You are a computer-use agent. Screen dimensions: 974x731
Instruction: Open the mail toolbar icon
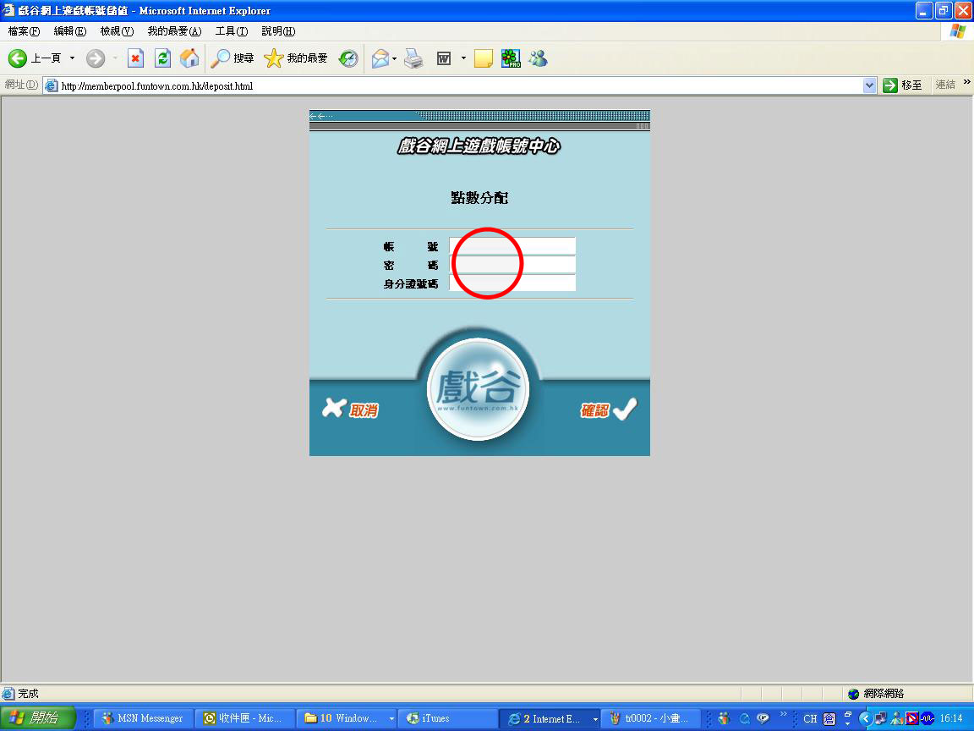tap(380, 58)
